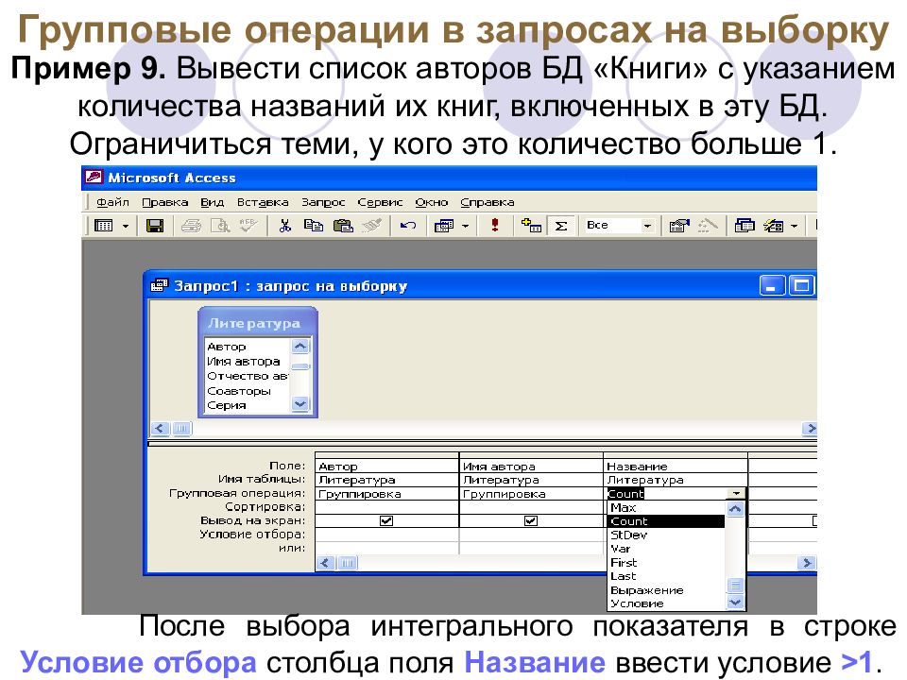Viewport: 907px width, 680px height.
Task: Click the Database Window icon
Action: 745,226
